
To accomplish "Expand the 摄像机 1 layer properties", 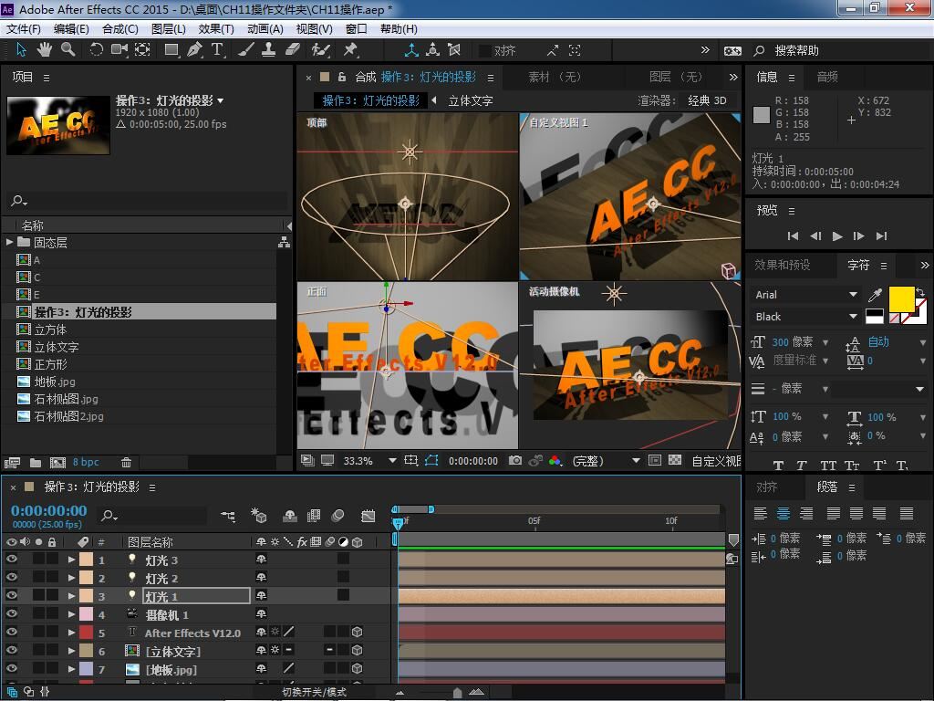I will [71, 614].
